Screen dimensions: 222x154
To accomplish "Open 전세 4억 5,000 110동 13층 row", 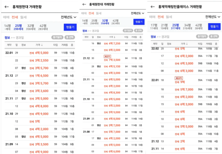I will (x=40, y=53).
